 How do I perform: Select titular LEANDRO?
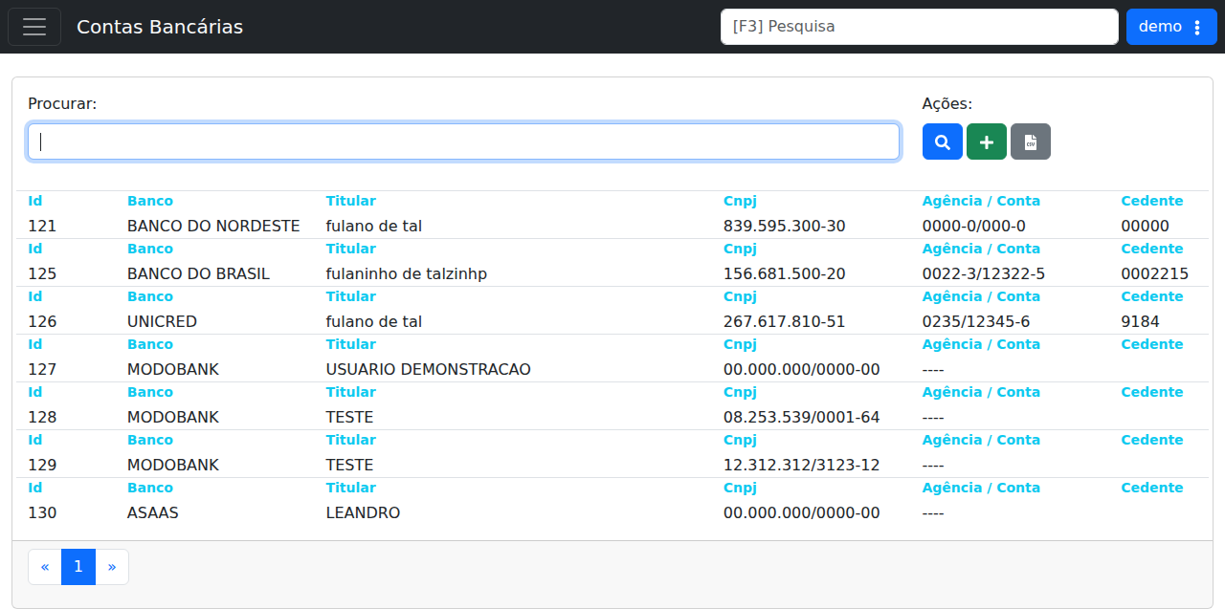pos(363,513)
